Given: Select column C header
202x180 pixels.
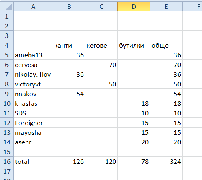Looking at the screenshot, I should click(102, 6).
